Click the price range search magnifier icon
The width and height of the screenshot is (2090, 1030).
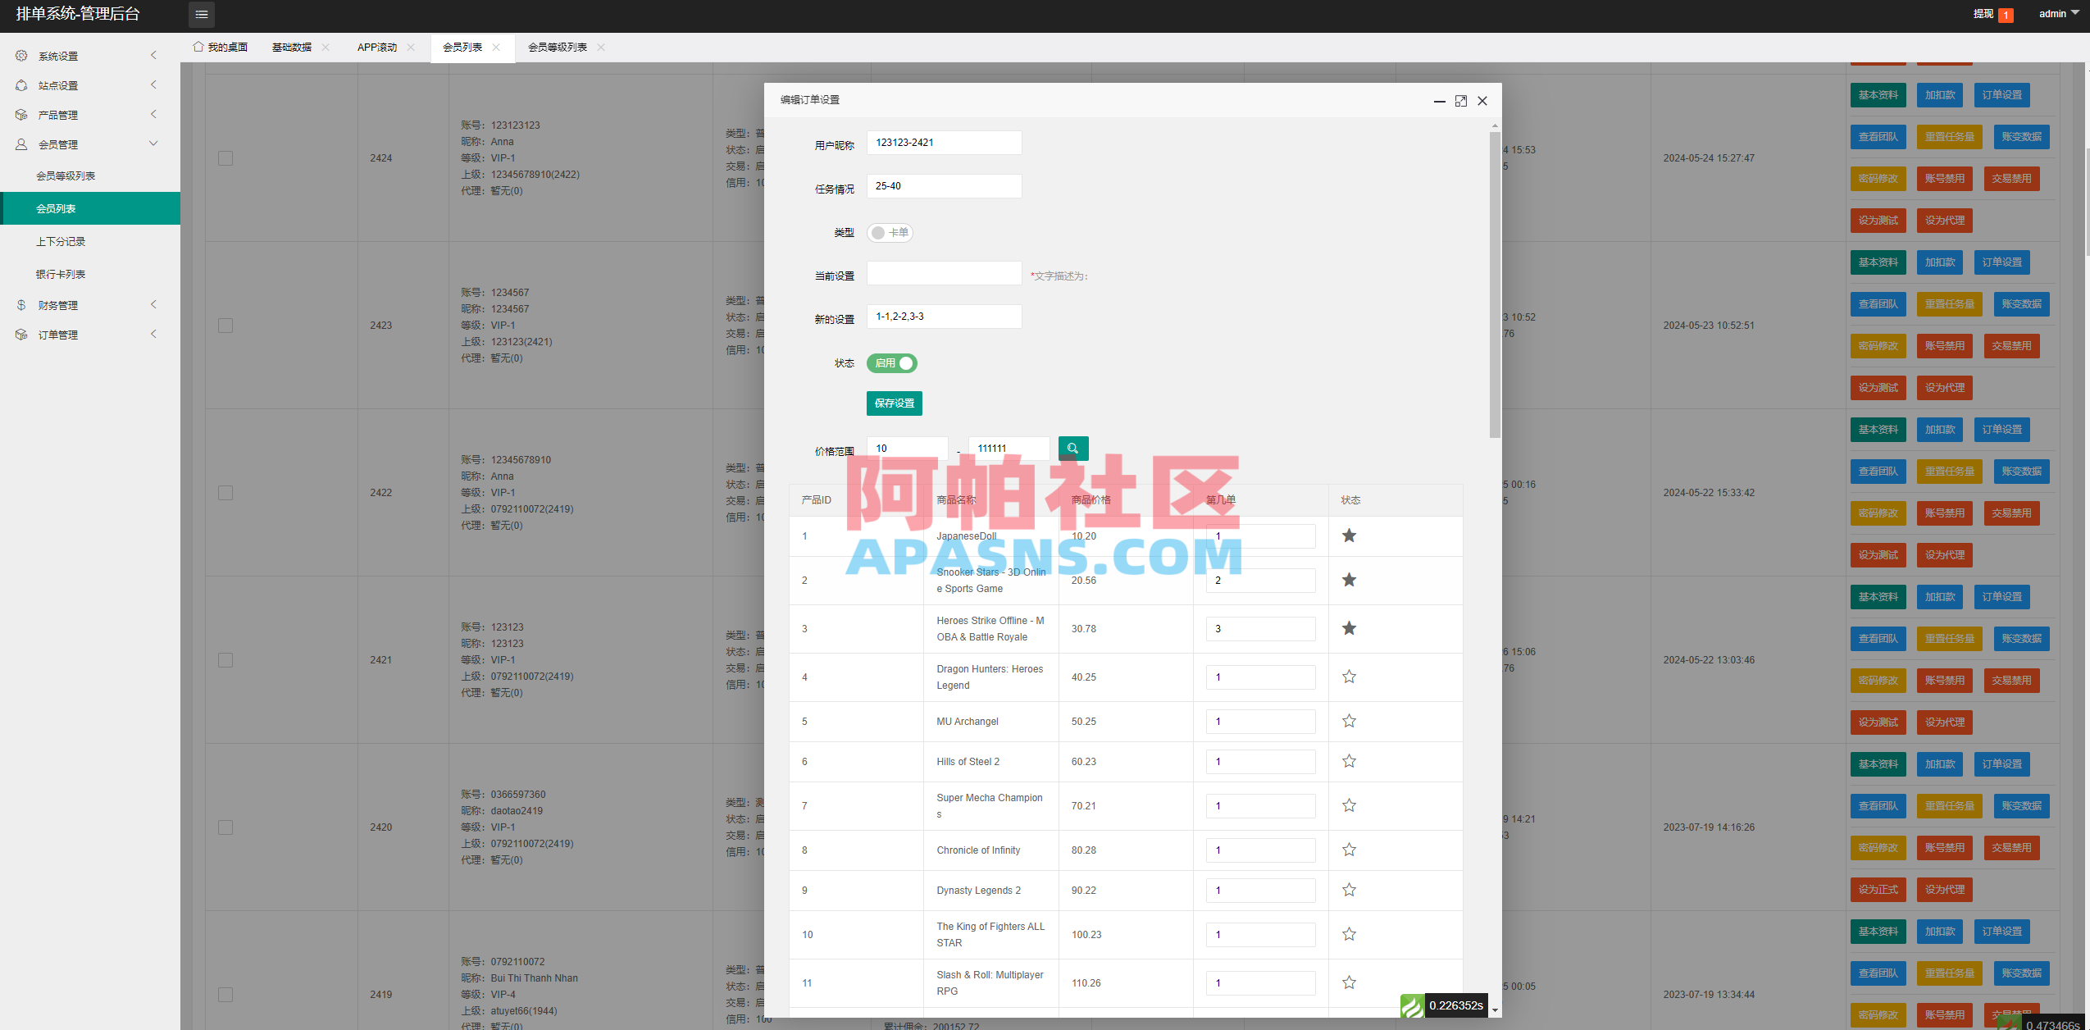[1073, 449]
